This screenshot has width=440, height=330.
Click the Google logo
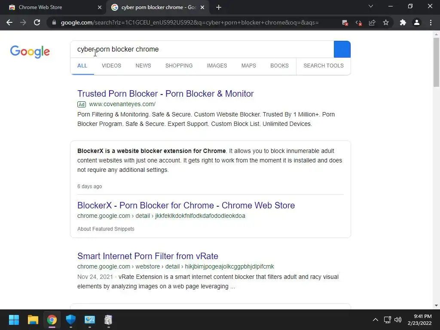pyautogui.click(x=30, y=52)
